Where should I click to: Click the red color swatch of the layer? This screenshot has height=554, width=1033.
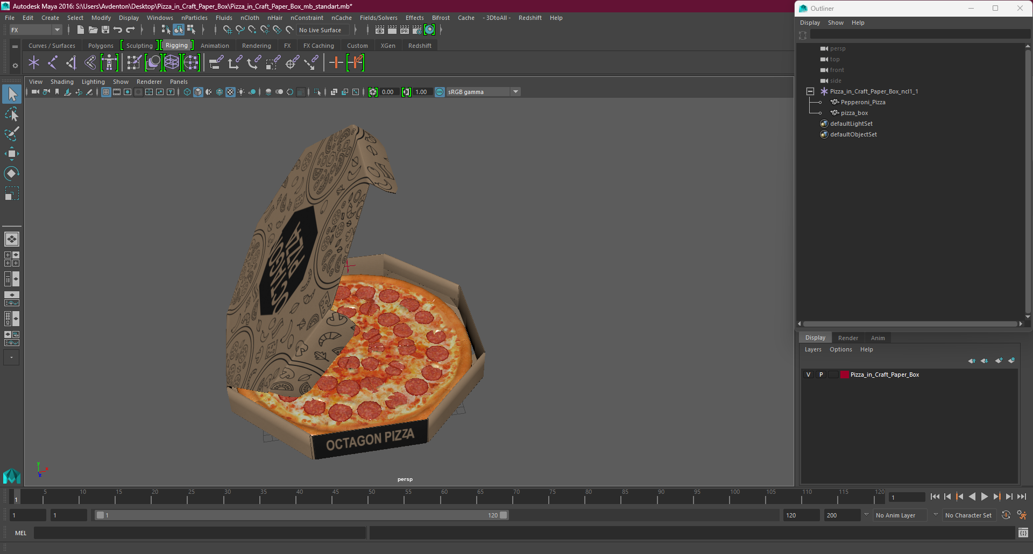844,375
